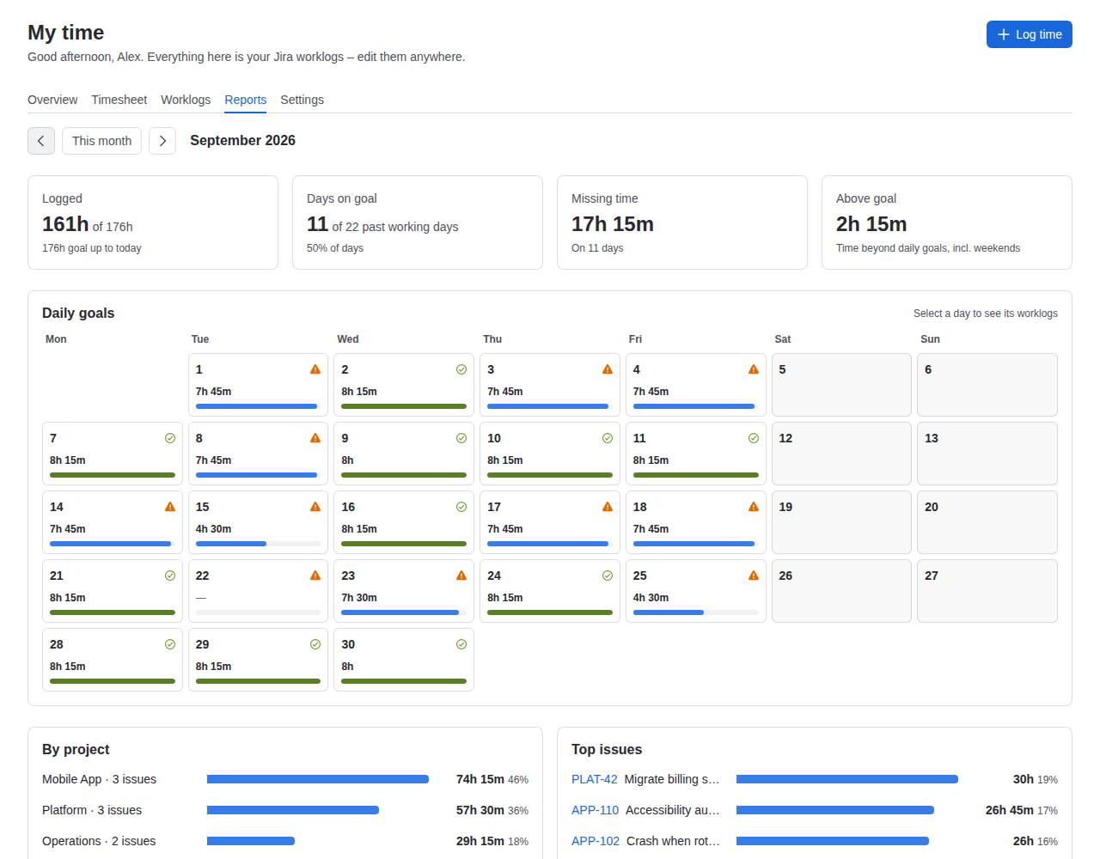Click the September 2026 heading

[242, 140]
